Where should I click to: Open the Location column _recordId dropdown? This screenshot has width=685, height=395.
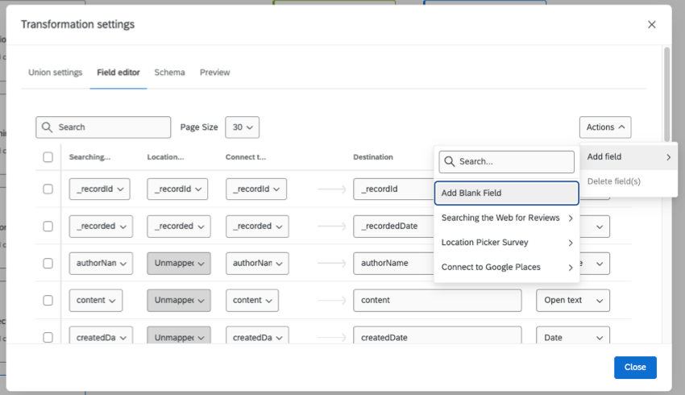point(177,189)
